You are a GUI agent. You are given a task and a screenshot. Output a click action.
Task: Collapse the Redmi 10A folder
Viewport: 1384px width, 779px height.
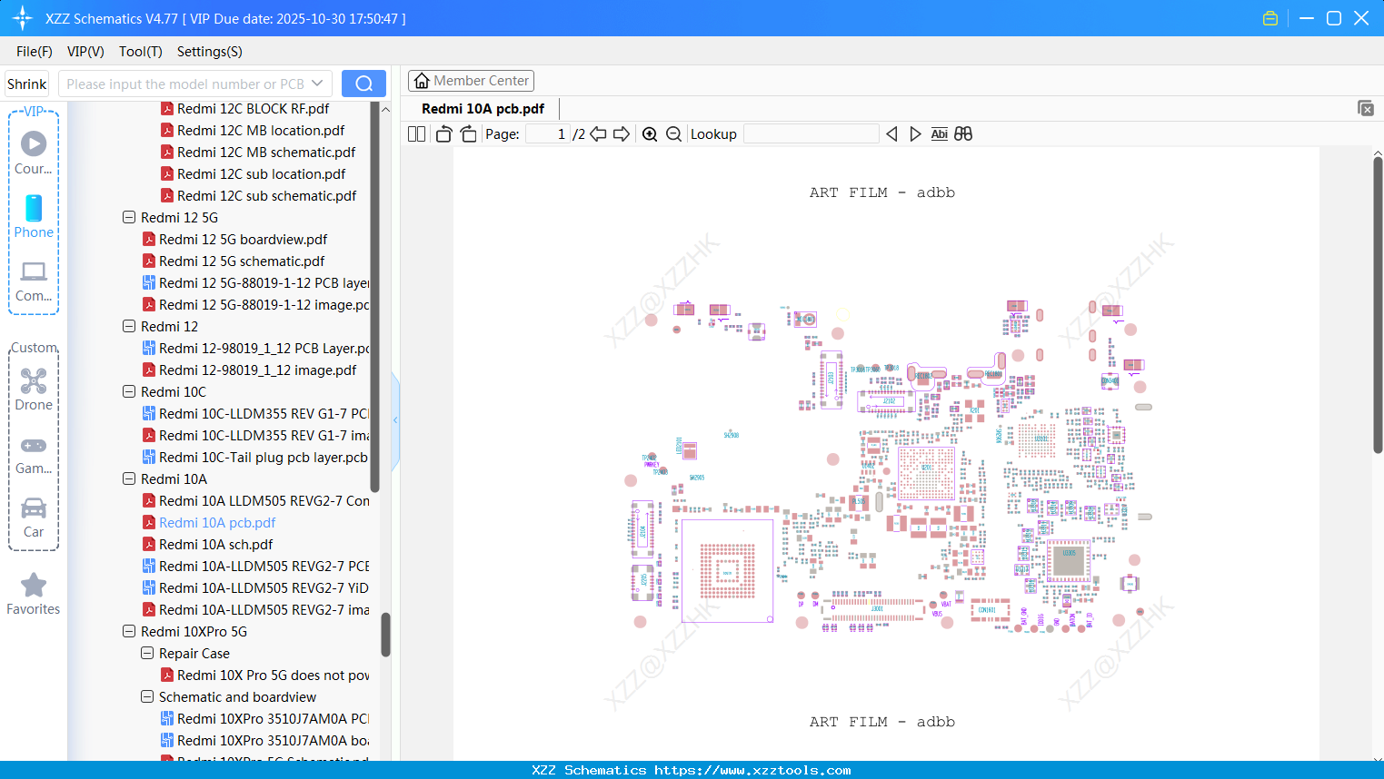pyautogui.click(x=129, y=479)
